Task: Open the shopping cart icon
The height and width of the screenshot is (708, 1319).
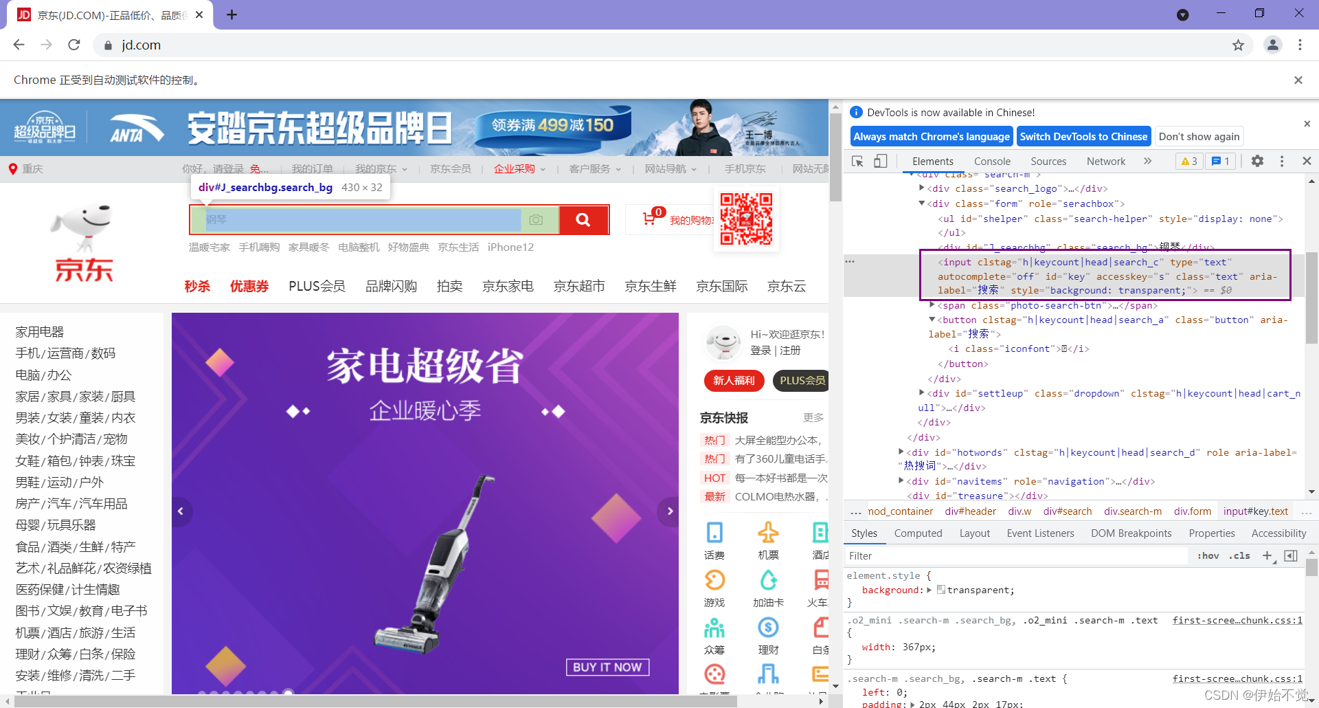Action: tap(649, 219)
